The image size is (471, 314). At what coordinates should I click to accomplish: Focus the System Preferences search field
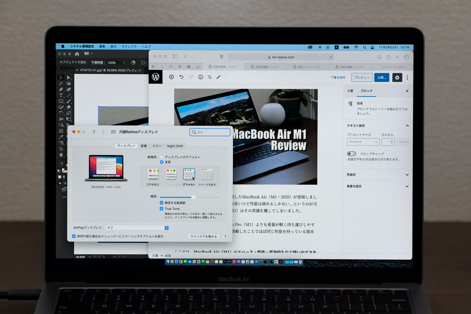(210, 132)
